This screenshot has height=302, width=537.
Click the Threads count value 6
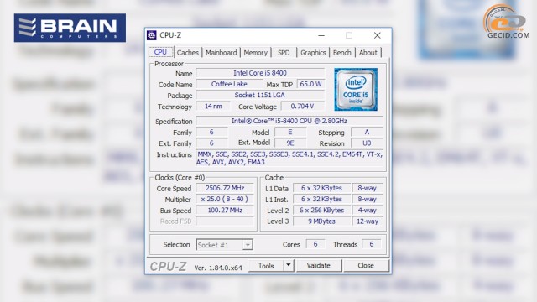tap(371, 244)
